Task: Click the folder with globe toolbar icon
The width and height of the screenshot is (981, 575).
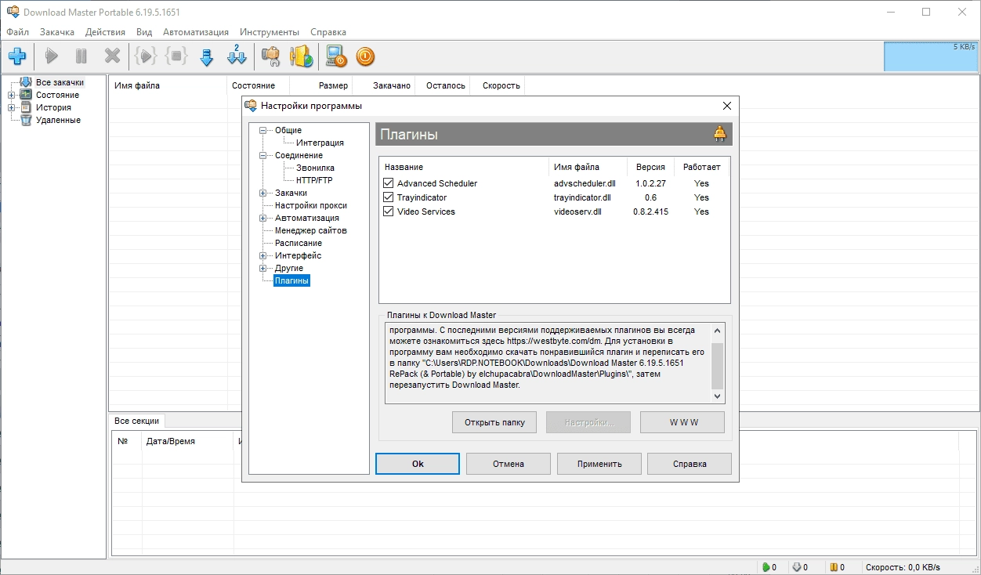Action: [x=301, y=56]
